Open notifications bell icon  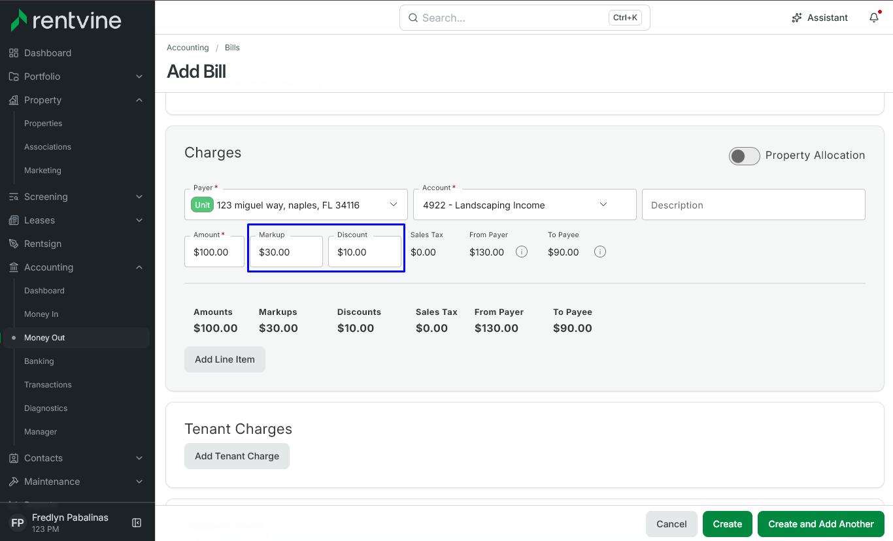point(874,18)
